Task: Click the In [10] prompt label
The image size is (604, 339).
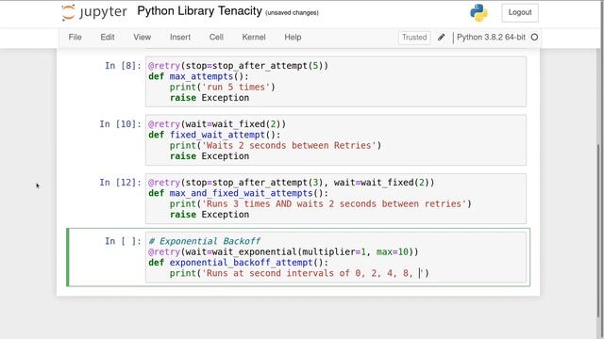Action: click(x=120, y=124)
